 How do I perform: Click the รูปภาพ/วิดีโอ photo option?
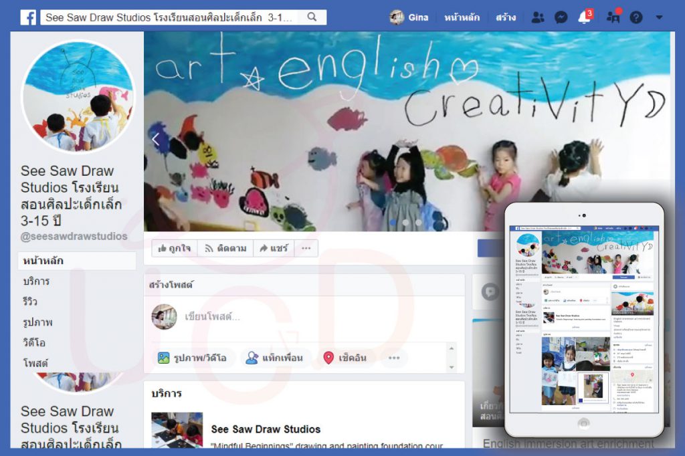(x=193, y=358)
